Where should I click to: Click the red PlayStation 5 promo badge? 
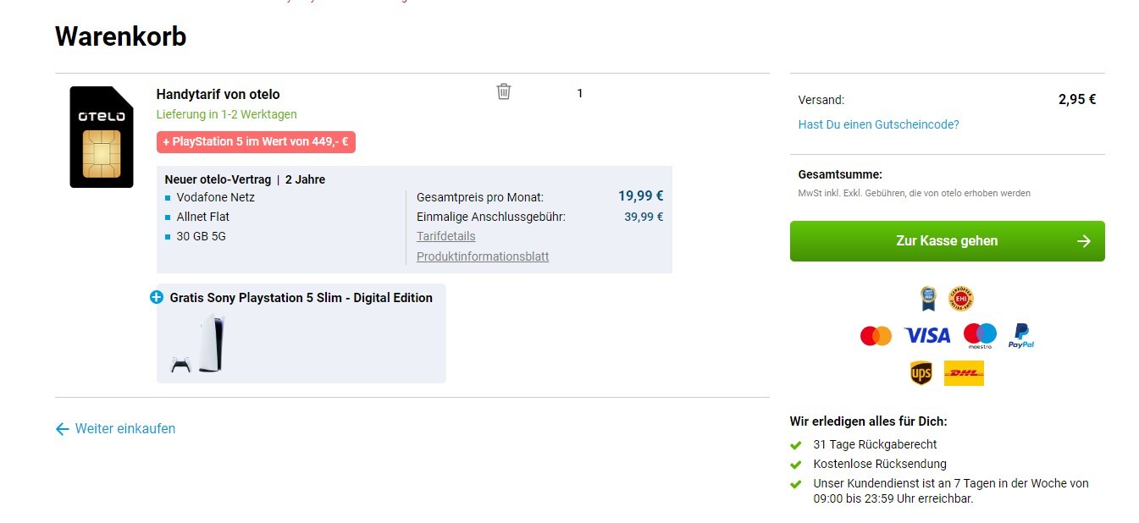coord(256,142)
